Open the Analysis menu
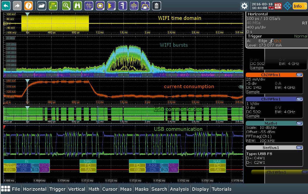Image resolution: width=308 pixels, height=194 pixels. (179, 189)
